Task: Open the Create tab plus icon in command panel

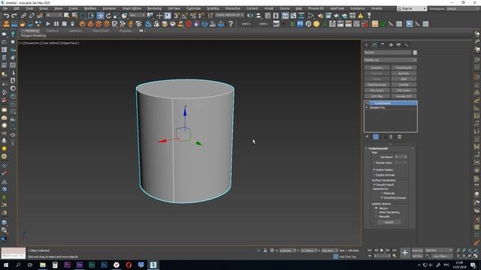Action: 367,45
